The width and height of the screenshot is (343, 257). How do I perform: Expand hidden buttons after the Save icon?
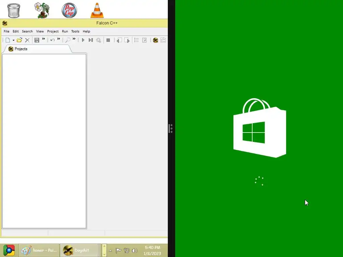[43, 39]
